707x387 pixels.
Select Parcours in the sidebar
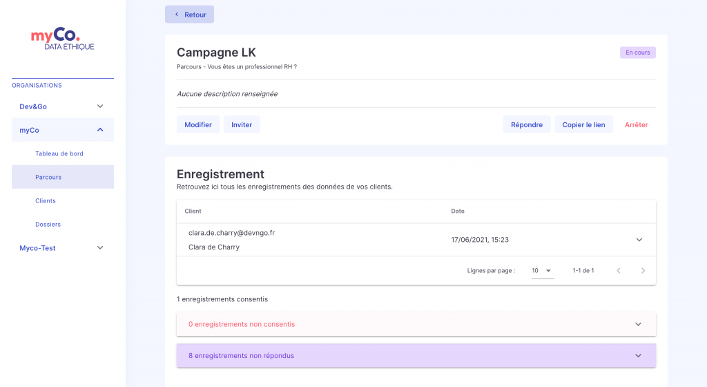(63, 177)
